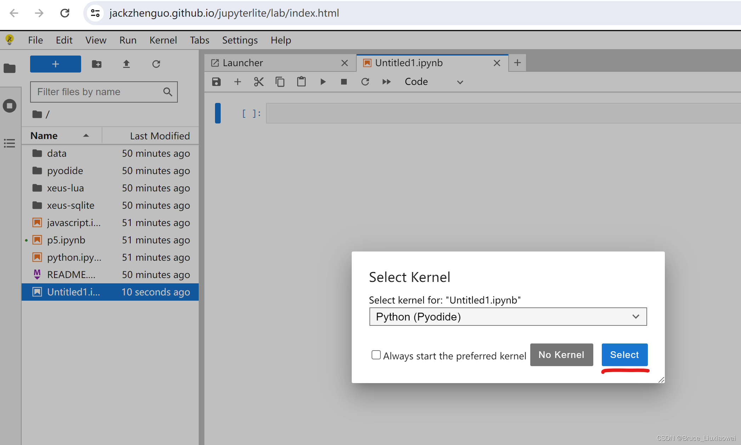Screen dimensions: 741x445
Task: Click the No Kernel button
Action: [x=561, y=355]
